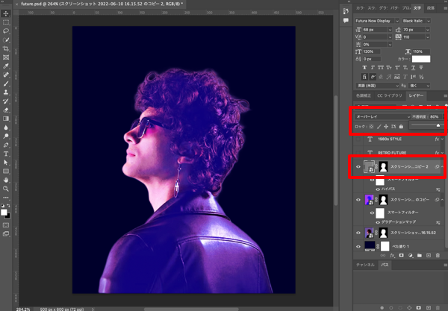Delete the selected layer with trash icon
The image size is (448, 311).
coord(438,255)
